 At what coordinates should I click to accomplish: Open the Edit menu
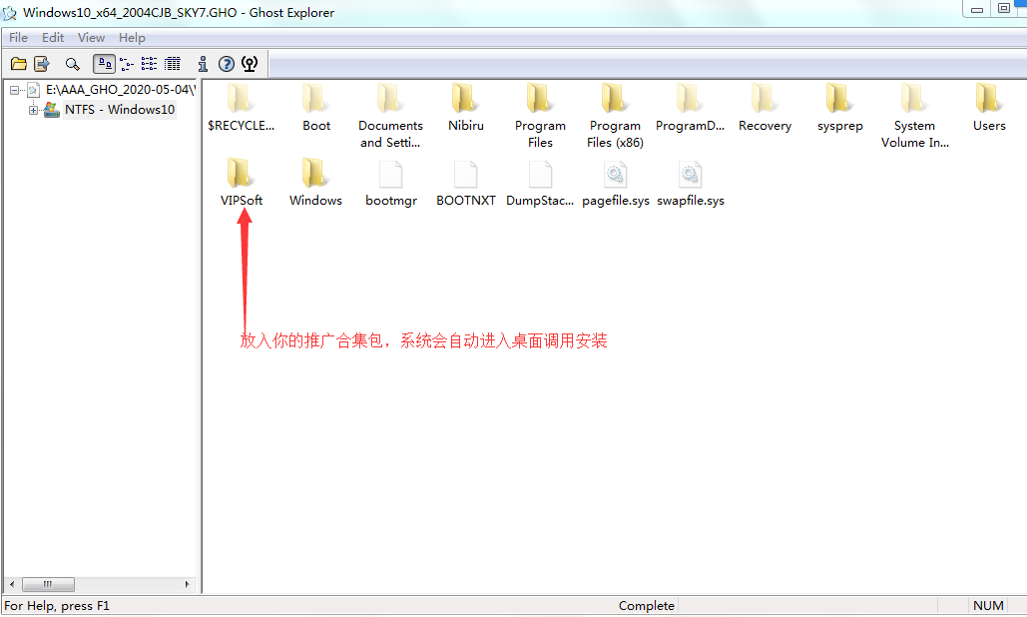click(x=53, y=38)
